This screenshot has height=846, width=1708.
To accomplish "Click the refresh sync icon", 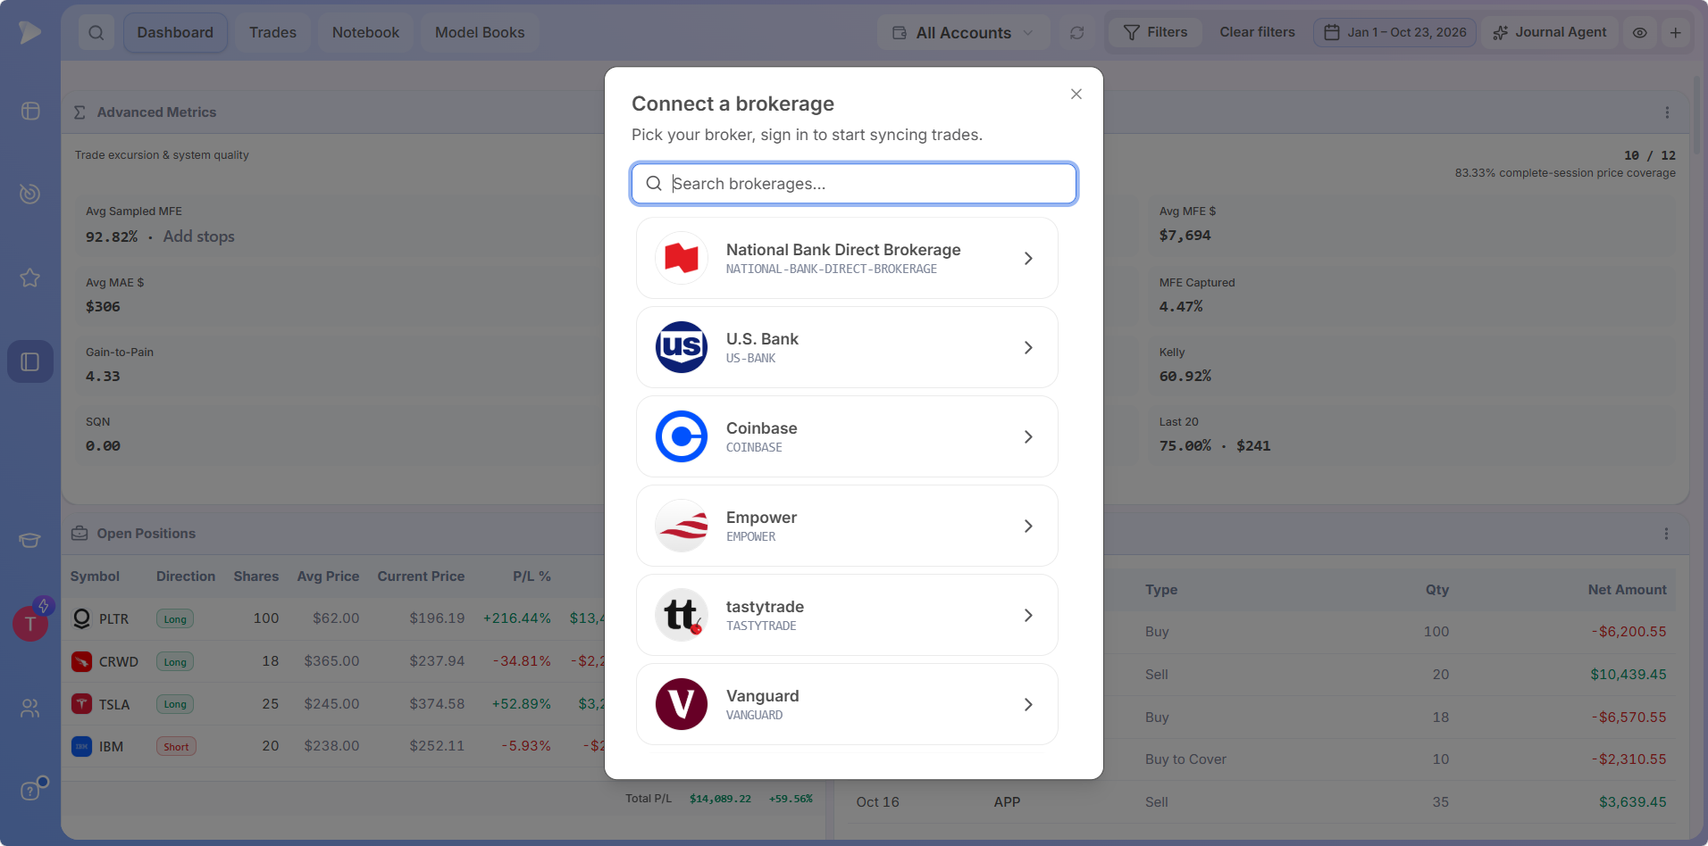I will pyautogui.click(x=1077, y=33).
